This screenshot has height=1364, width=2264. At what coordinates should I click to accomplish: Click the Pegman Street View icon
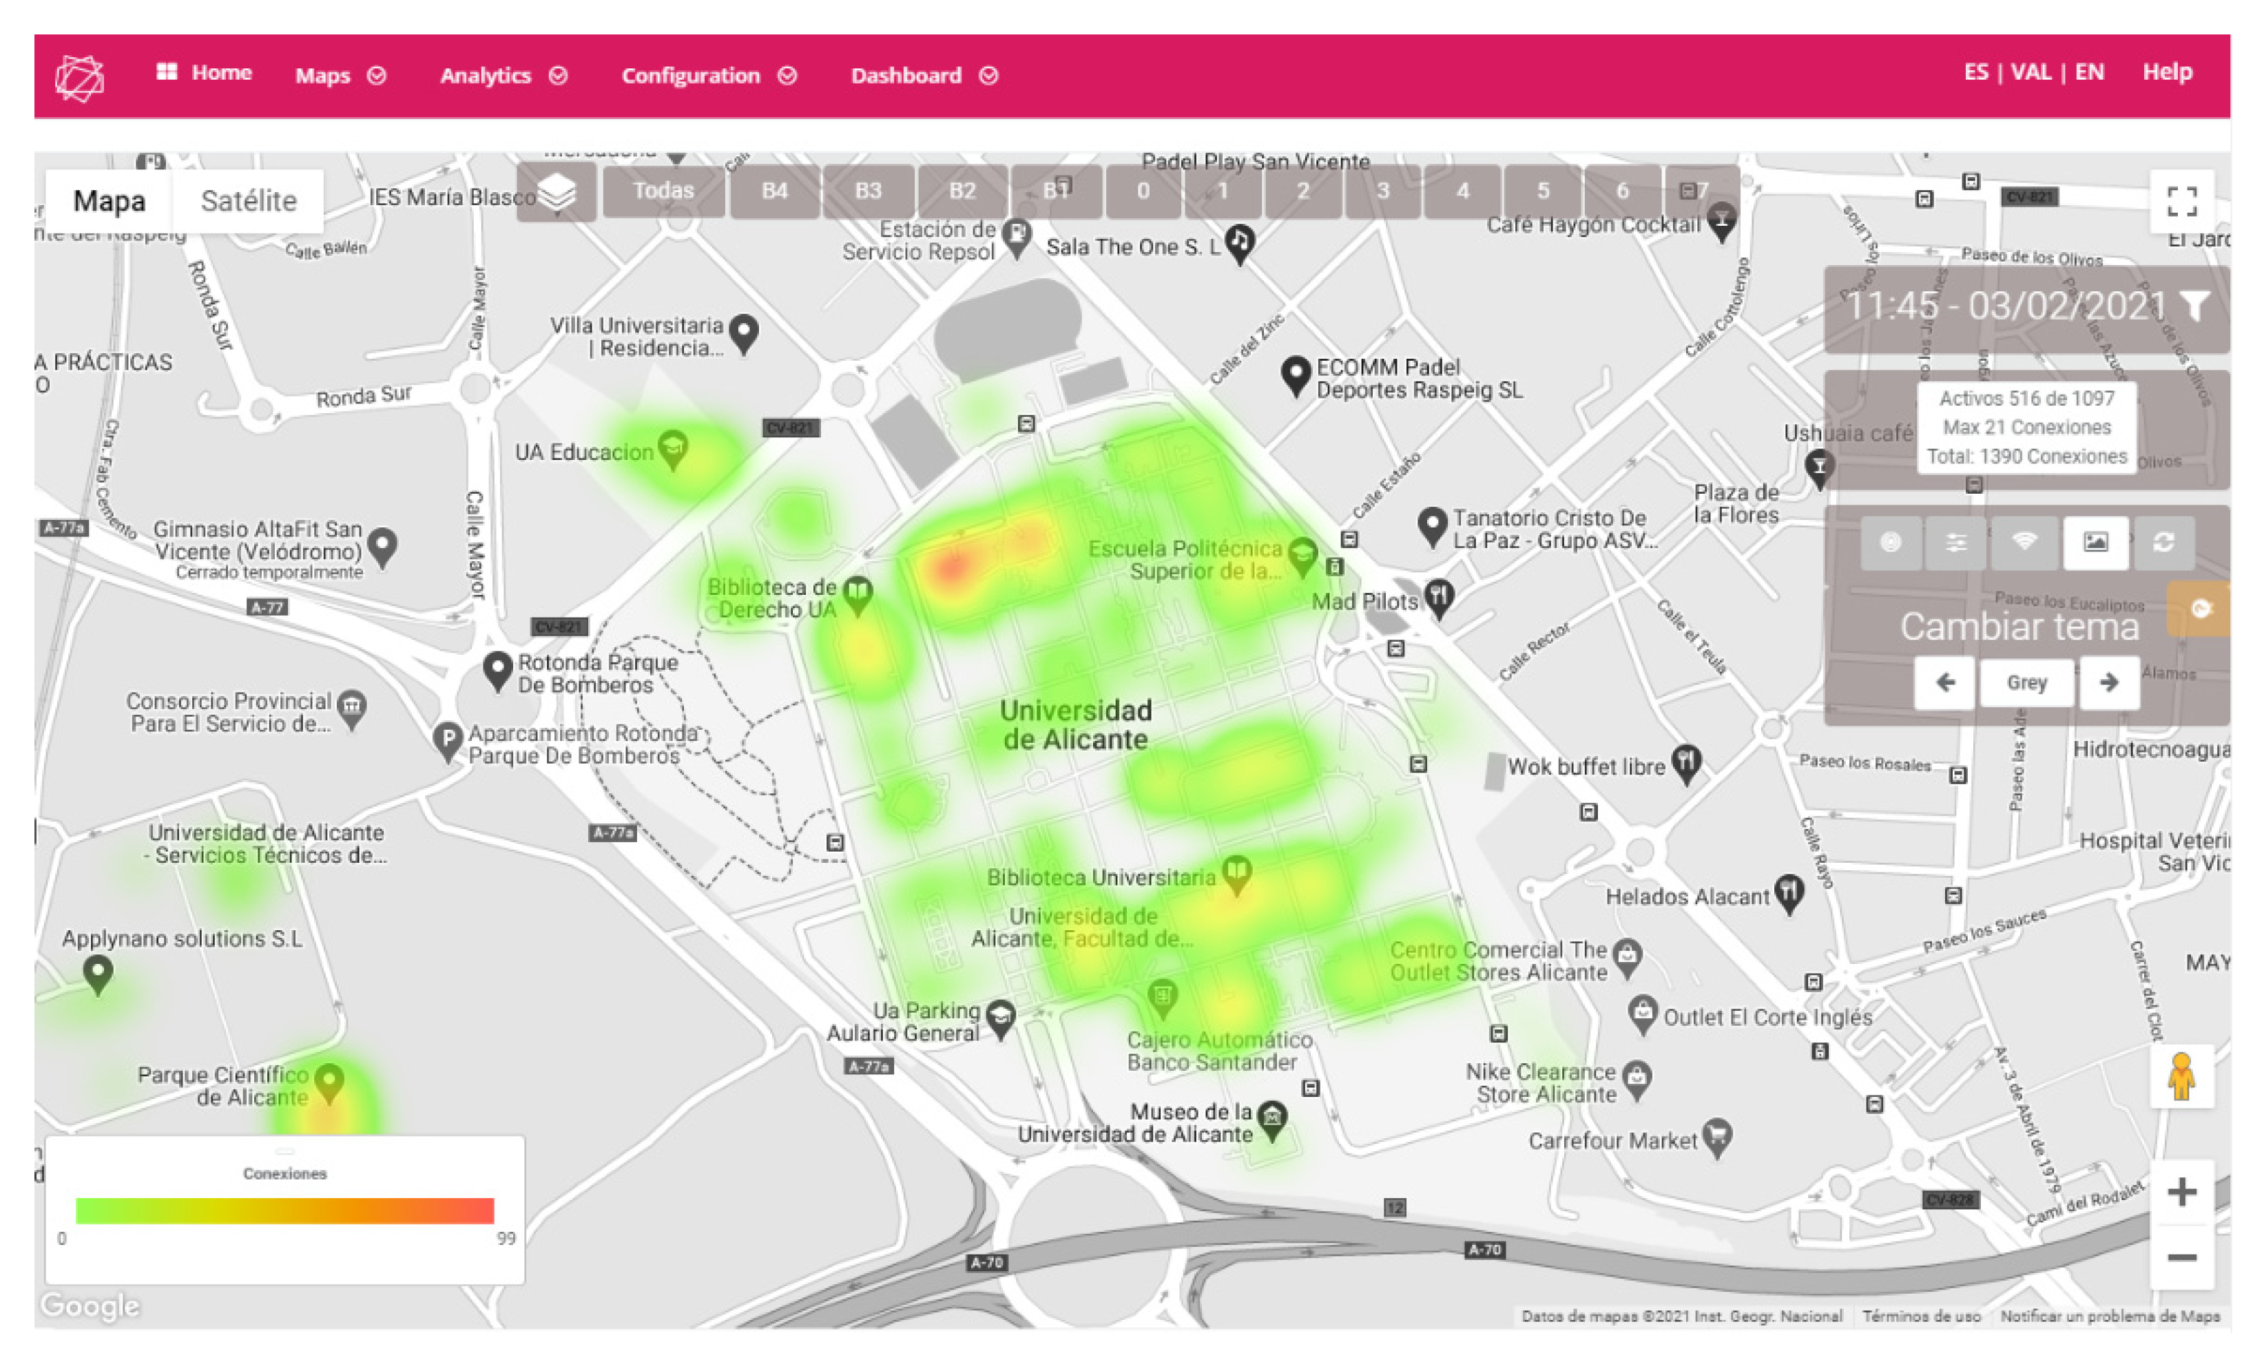pos(2181,1076)
